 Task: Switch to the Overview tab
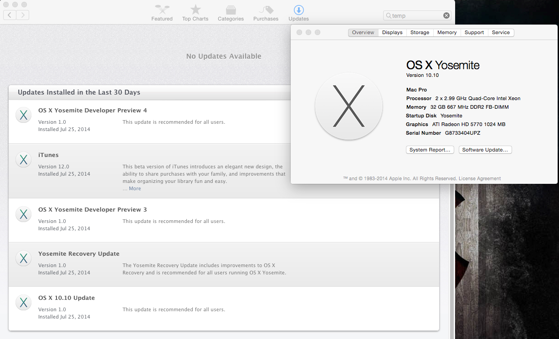tap(363, 32)
